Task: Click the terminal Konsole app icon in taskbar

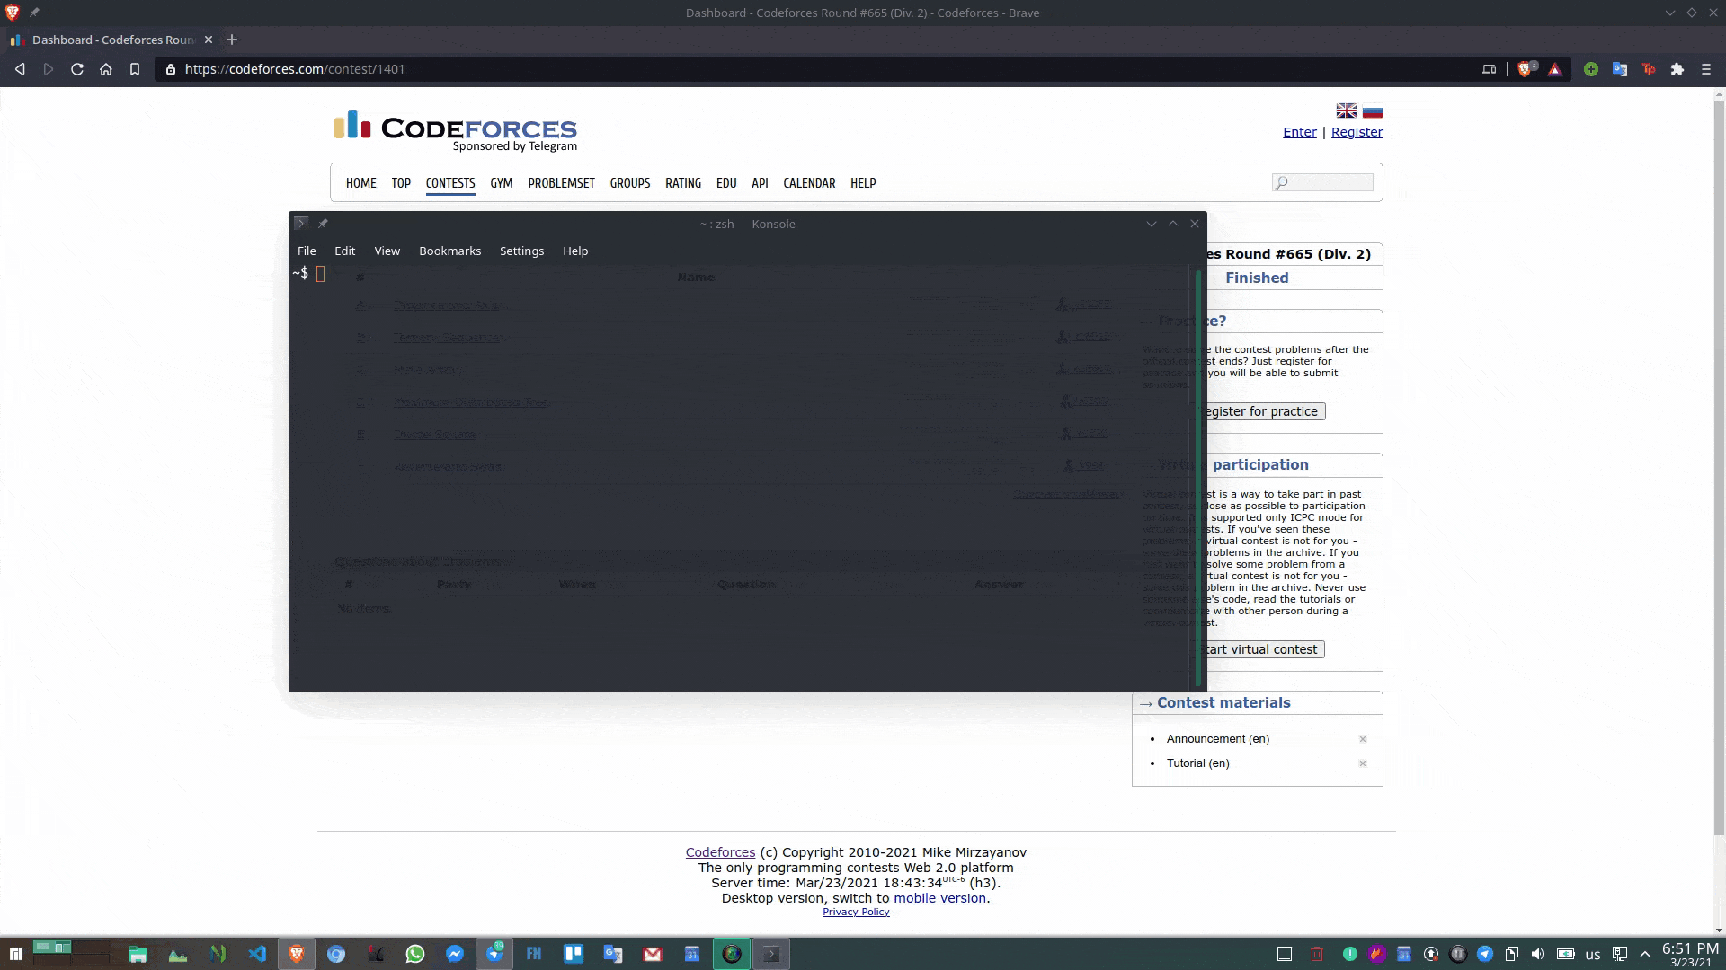Action: [x=770, y=954]
